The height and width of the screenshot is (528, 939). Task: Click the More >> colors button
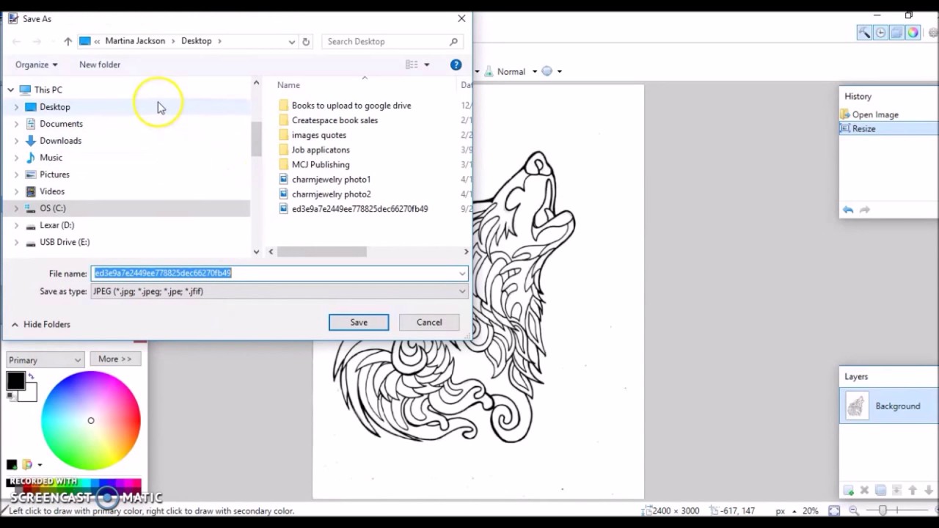tap(115, 359)
